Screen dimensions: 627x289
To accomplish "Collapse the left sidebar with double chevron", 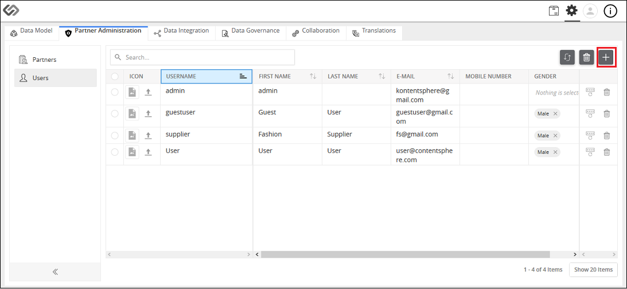I will coord(55,272).
